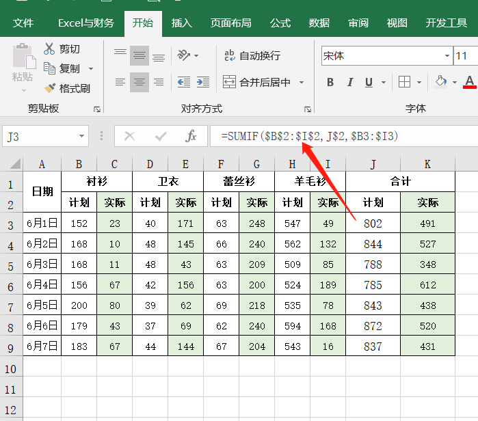The image size is (478, 421).
Task: Switch to the 公式 (Formulas) tab
Action: [280, 23]
